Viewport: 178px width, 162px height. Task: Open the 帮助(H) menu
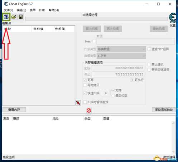pyautogui.click(x=54, y=10)
